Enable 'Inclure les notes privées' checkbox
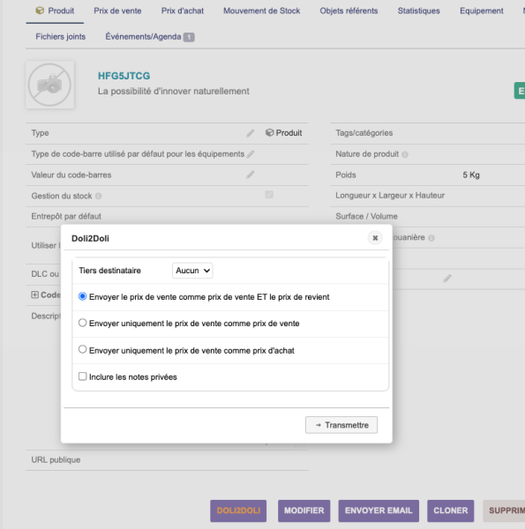Screen dimensions: 525x529 (82, 376)
